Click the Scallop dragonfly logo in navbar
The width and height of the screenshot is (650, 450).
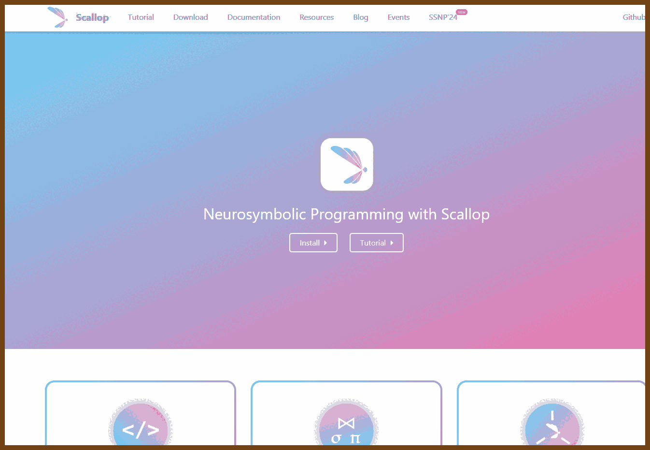57,17
